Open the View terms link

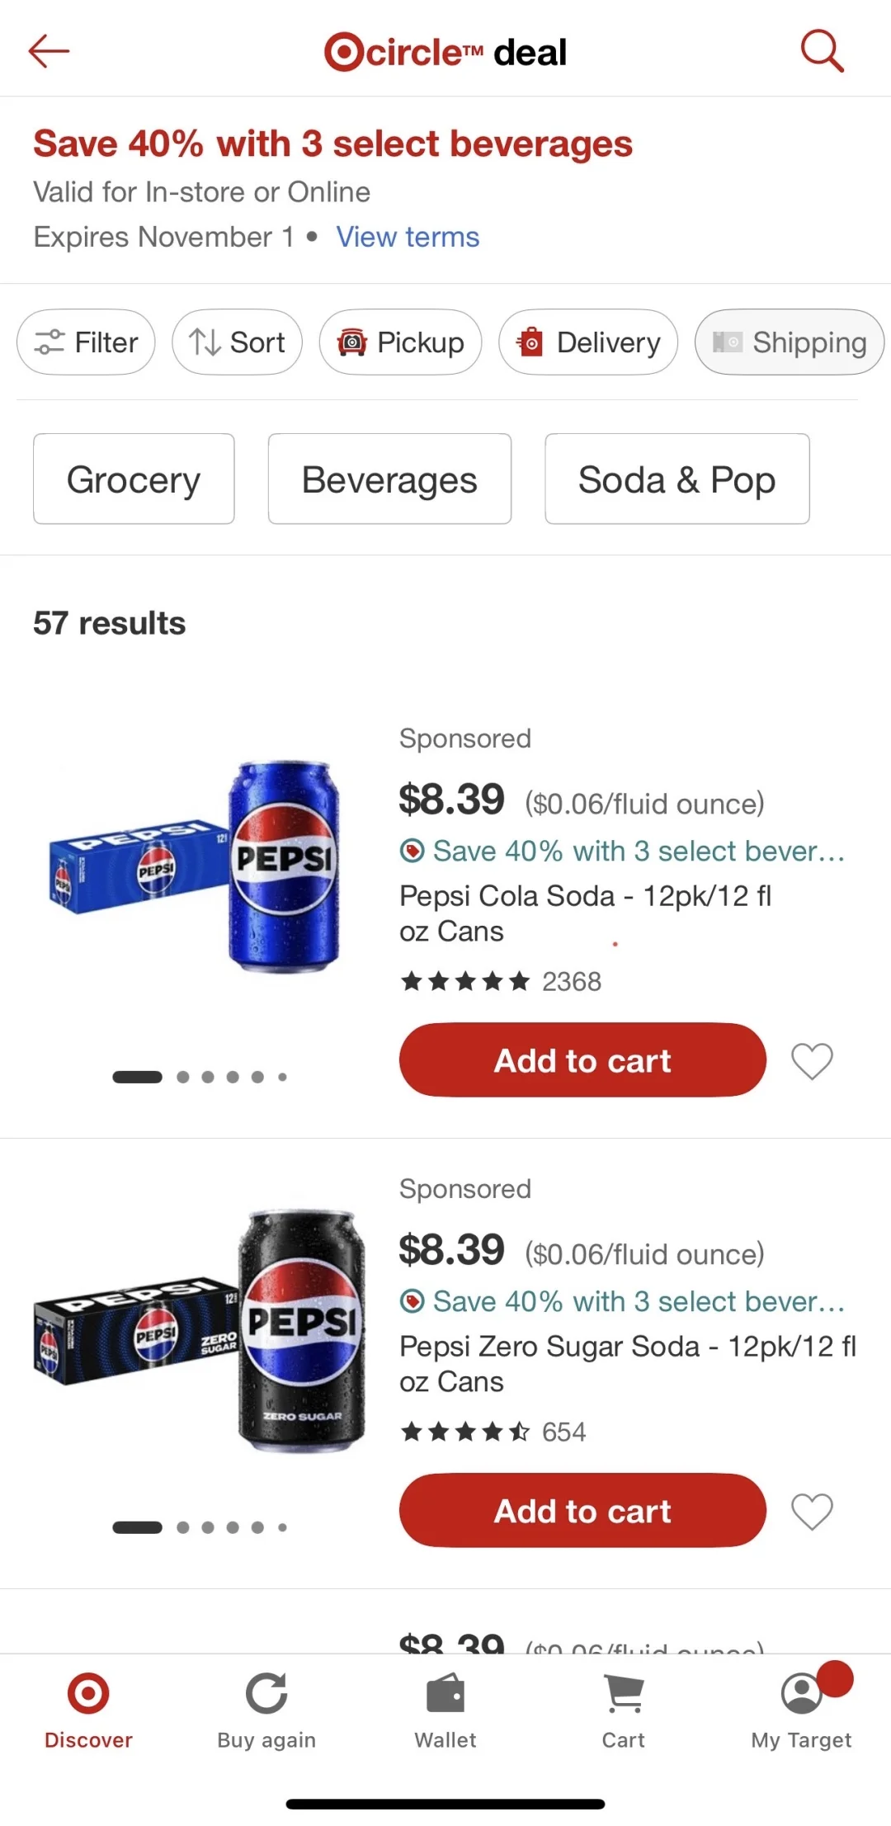point(408,238)
